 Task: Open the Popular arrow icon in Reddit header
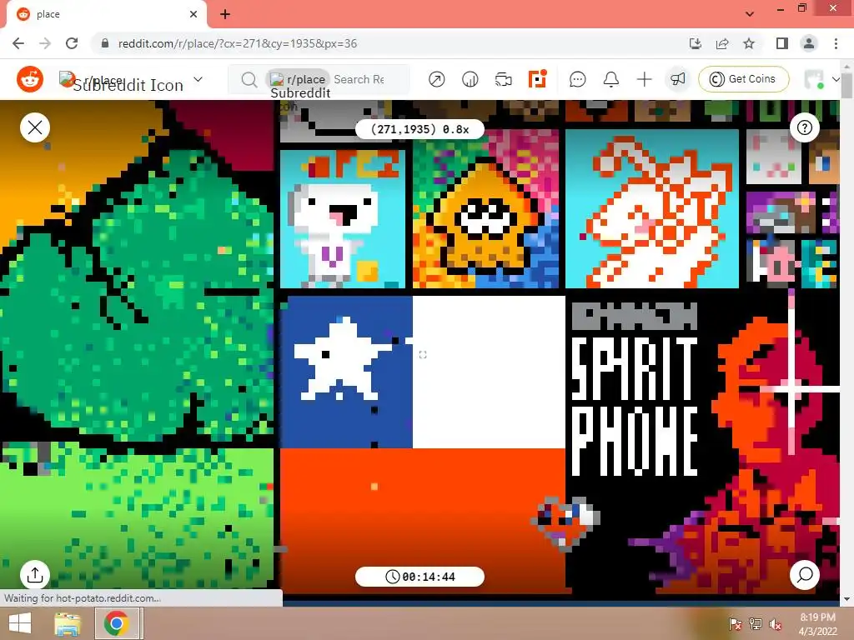point(436,79)
